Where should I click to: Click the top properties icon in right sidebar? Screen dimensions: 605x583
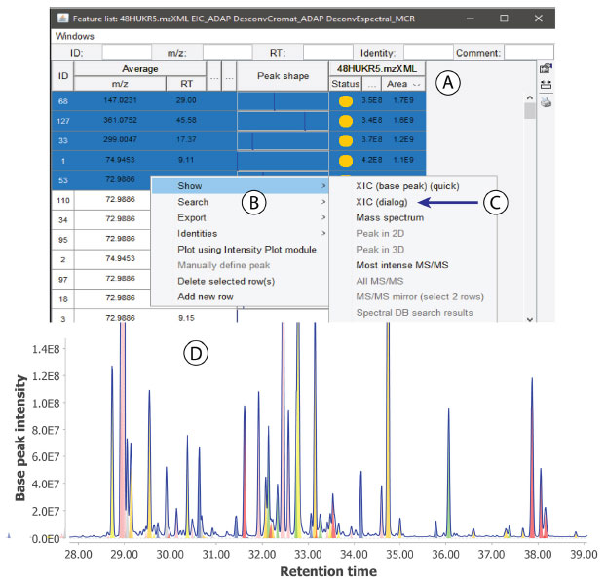pos(547,69)
